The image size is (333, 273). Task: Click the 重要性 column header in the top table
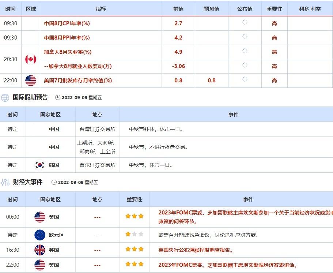[x=274, y=9]
